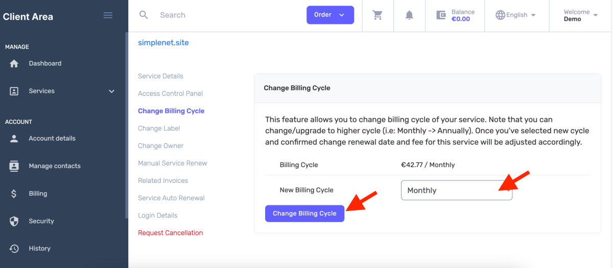Open the Change Label menu item

coord(159,128)
